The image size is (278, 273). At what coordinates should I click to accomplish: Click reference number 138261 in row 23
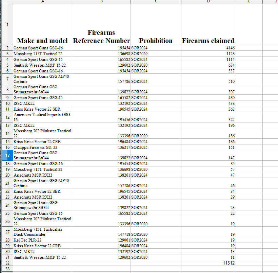pyautogui.click(x=101, y=197)
